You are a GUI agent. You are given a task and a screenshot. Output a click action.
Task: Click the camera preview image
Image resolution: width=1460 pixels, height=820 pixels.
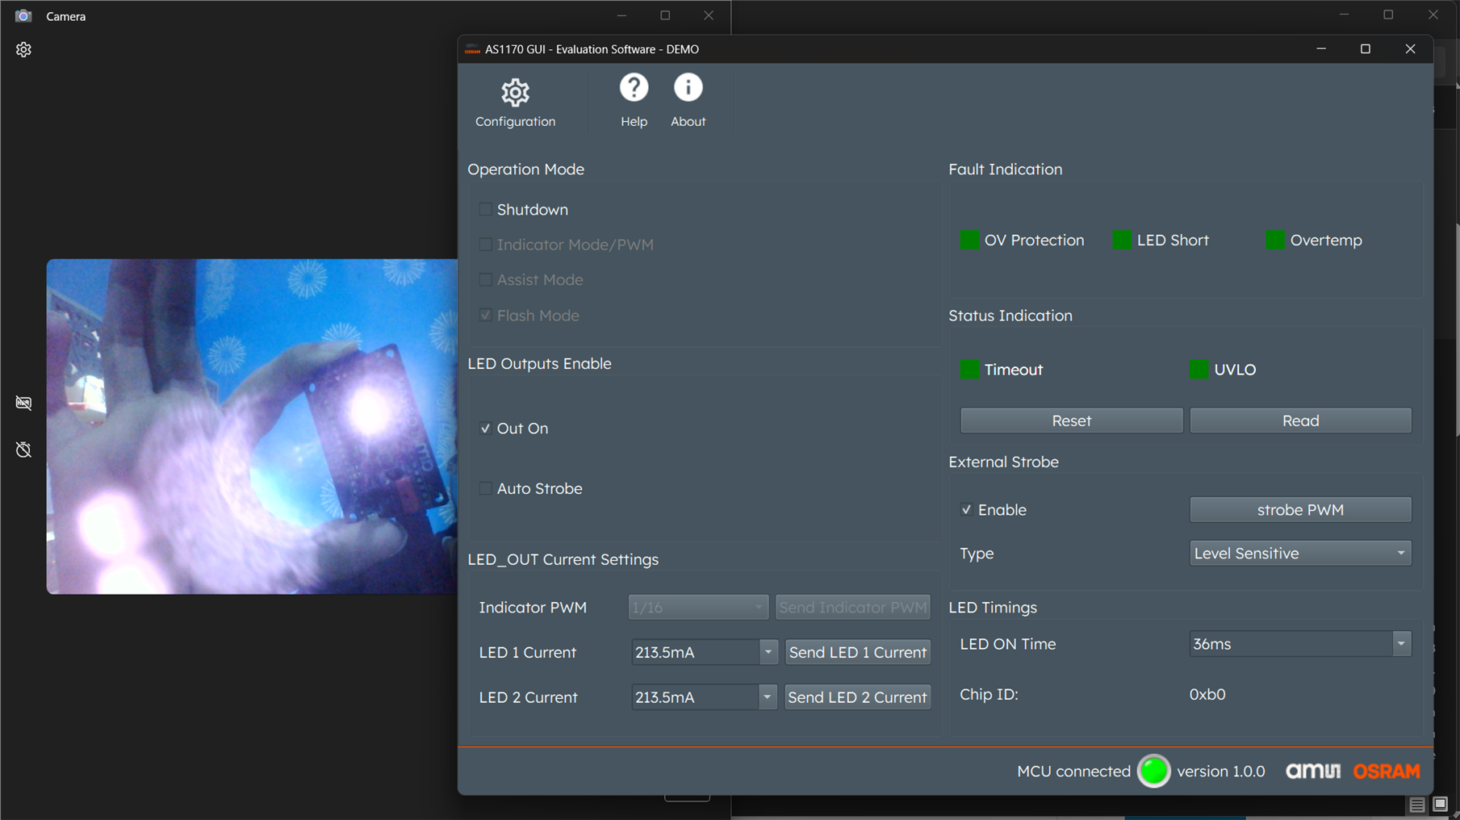pos(252,426)
